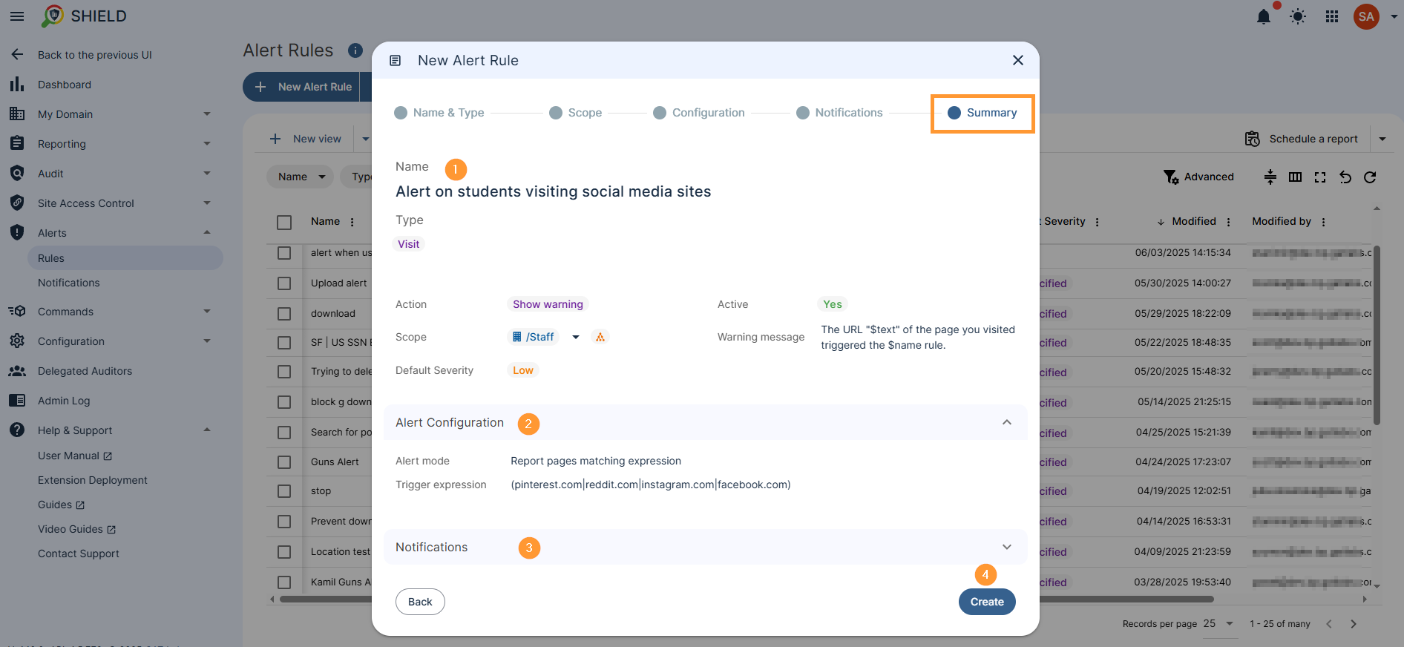The height and width of the screenshot is (647, 1404).
Task: Go to the Configuration step
Action: coord(699,113)
